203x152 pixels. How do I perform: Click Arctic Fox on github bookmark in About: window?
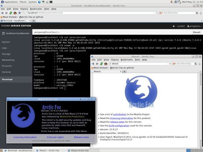(122, 68)
